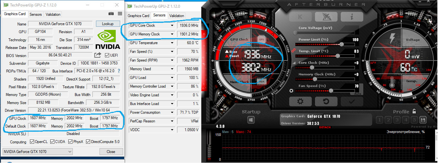This screenshot has height=163, width=438.
Task: Toggle the Windows Startup icon in Afterburner
Action: point(251,120)
